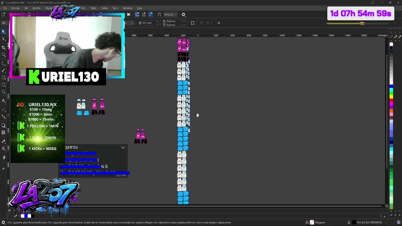The image size is (402, 226).
Task: Collapse the 'queros' chat panel chevron
Action: pyautogui.click(x=123, y=147)
